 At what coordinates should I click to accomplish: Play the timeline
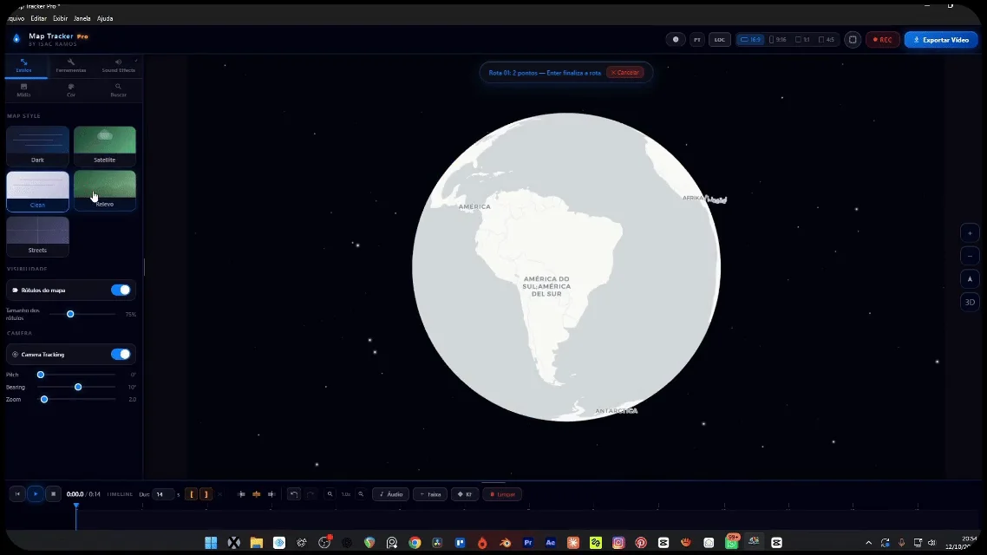pyautogui.click(x=36, y=494)
